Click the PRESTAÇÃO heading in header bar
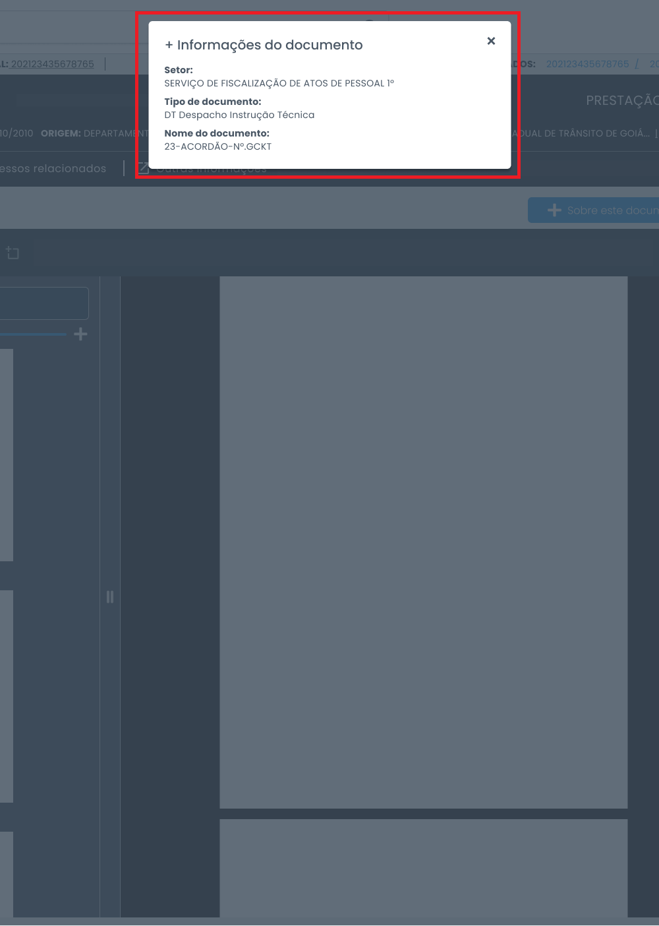This screenshot has height=926, width=659. pyautogui.click(x=621, y=101)
